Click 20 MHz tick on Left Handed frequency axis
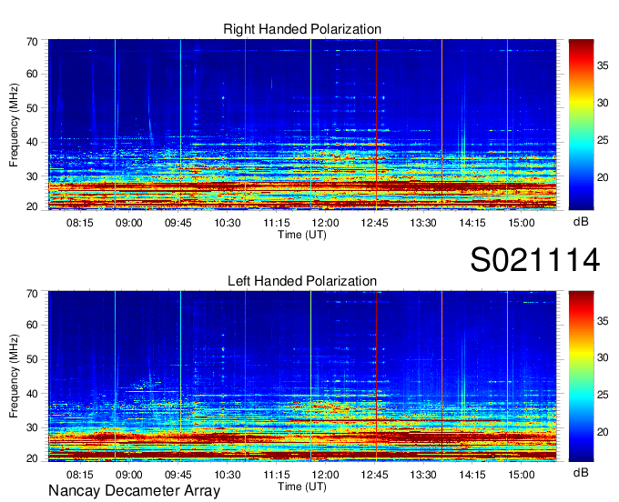619x502 pixels. (32, 458)
